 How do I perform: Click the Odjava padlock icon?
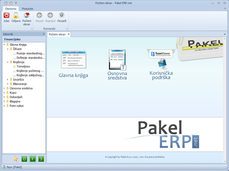click(x=16, y=15)
